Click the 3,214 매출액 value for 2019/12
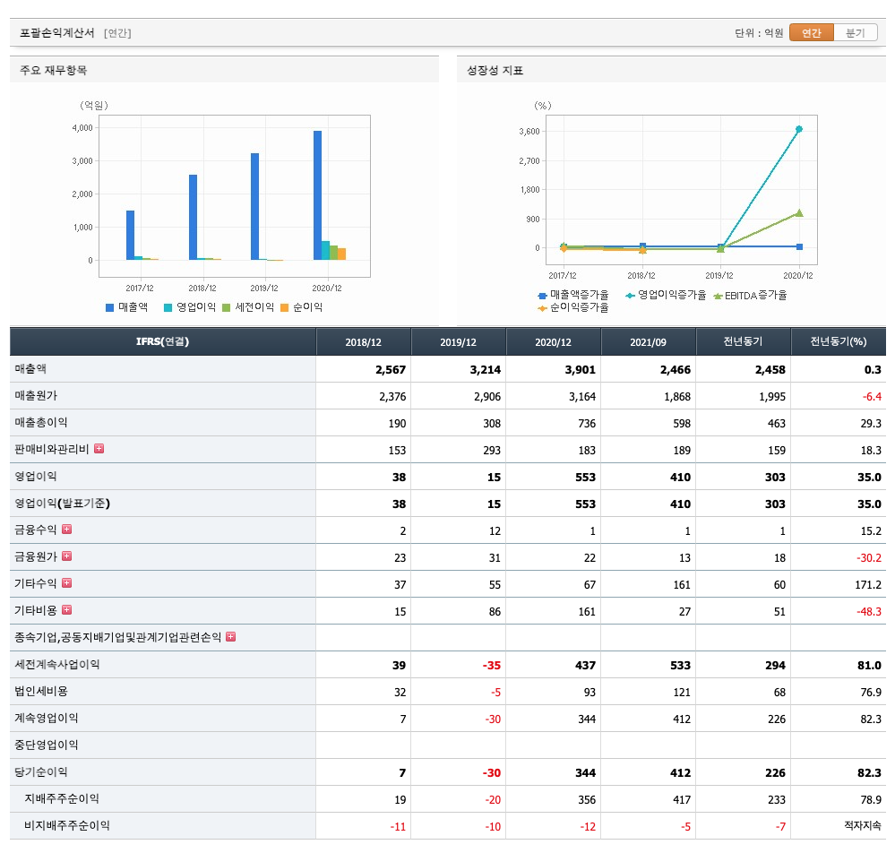The width and height of the screenshot is (895, 853). 486,369
